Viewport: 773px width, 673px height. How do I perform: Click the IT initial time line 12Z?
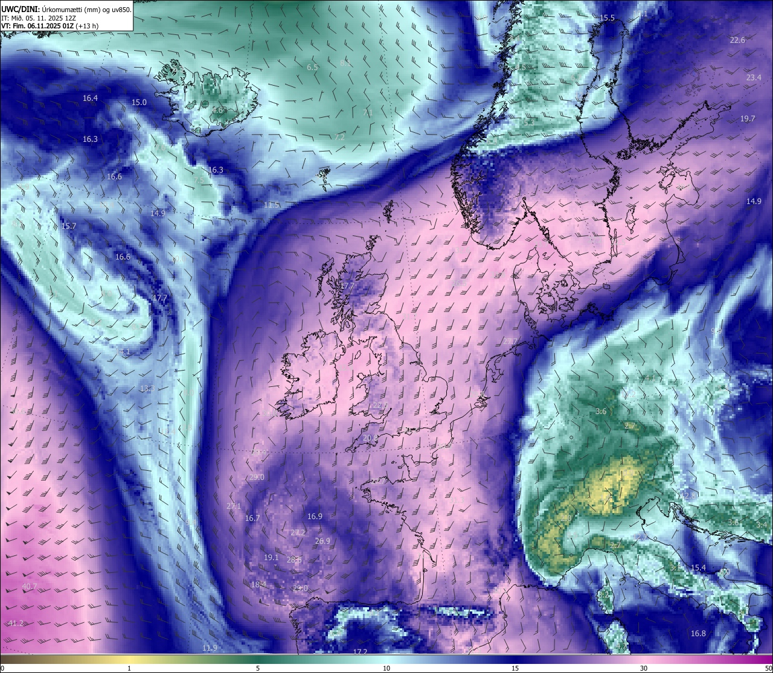(x=39, y=18)
